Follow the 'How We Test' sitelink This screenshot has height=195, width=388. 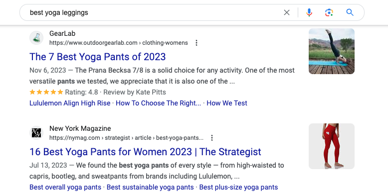(227, 103)
